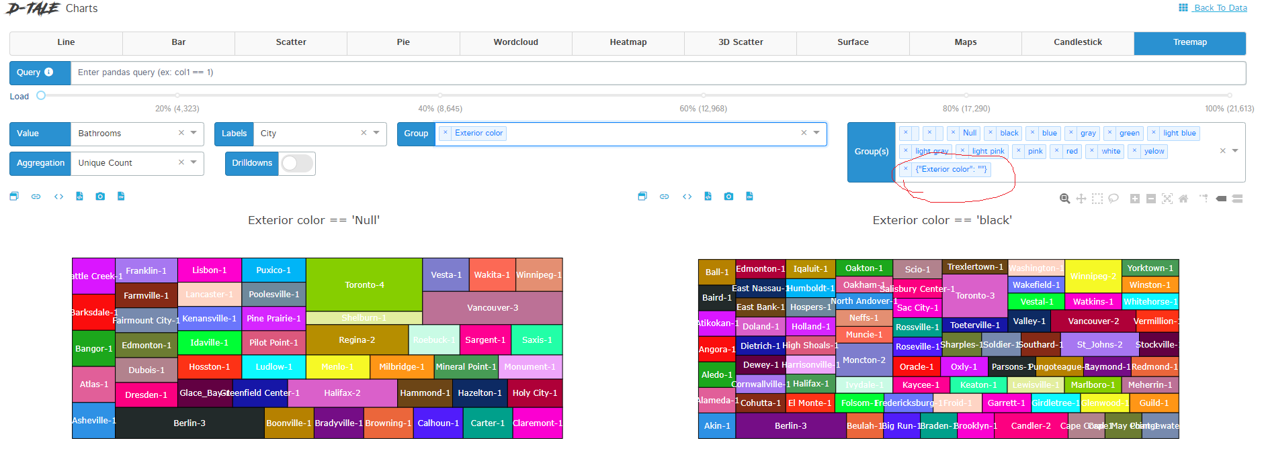Open the Labels dropdown arrow
Viewport: 1262px width, 465px height.
376,133
